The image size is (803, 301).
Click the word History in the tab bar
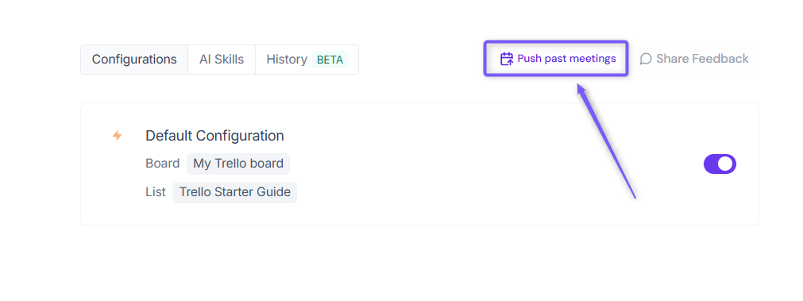click(287, 60)
